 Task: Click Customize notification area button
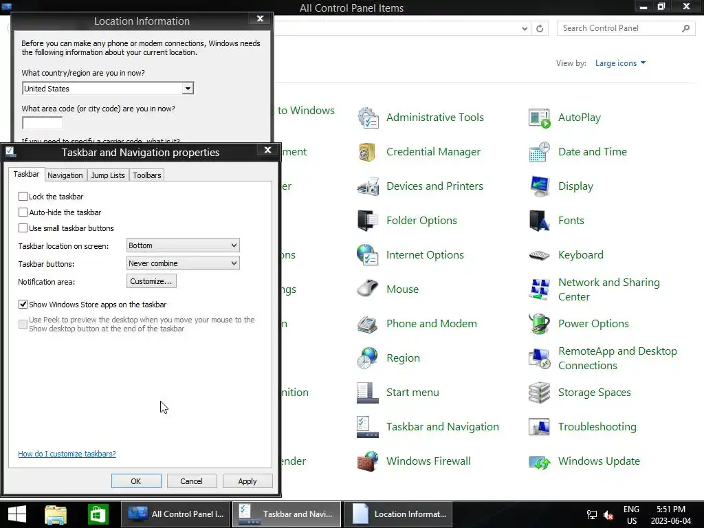(x=151, y=281)
